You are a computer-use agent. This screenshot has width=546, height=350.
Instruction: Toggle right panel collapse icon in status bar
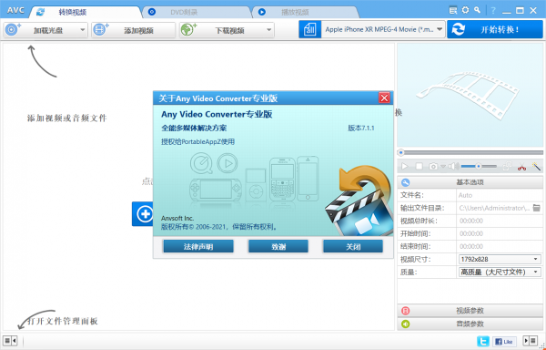click(530, 341)
